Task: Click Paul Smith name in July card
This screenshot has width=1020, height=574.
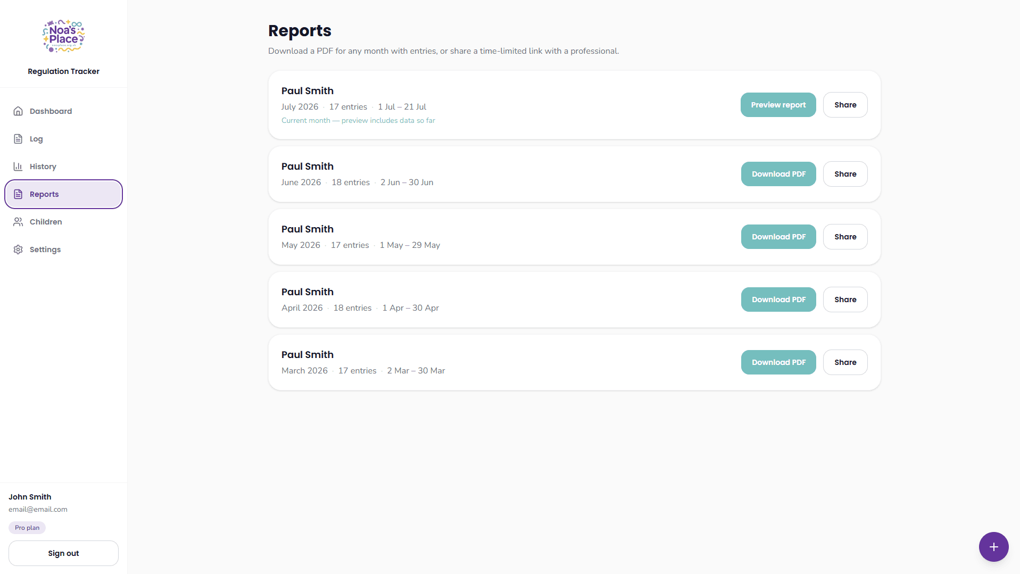Action: coord(308,91)
